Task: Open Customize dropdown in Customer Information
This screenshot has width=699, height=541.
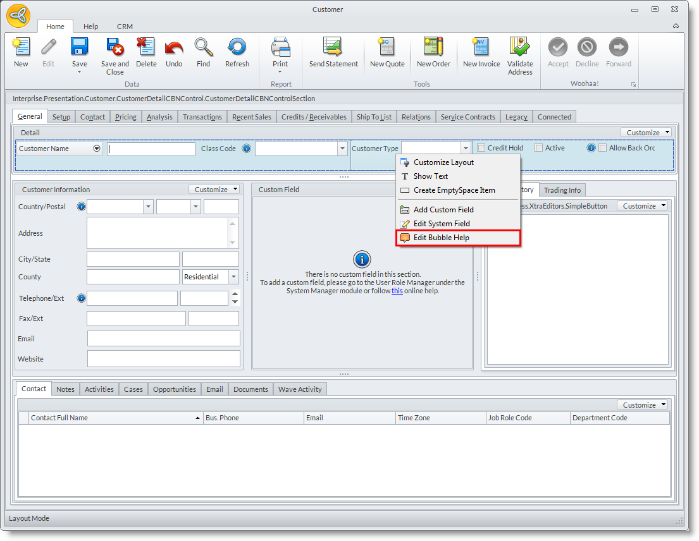Action: tap(214, 189)
